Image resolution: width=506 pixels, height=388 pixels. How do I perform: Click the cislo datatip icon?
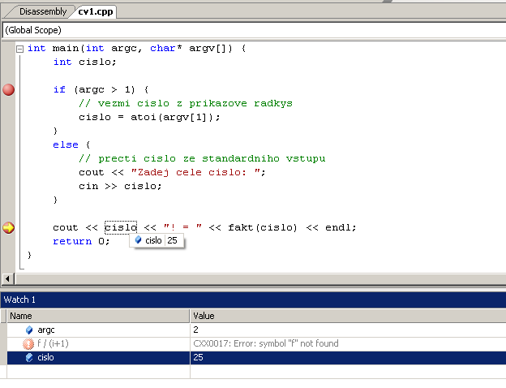click(138, 240)
